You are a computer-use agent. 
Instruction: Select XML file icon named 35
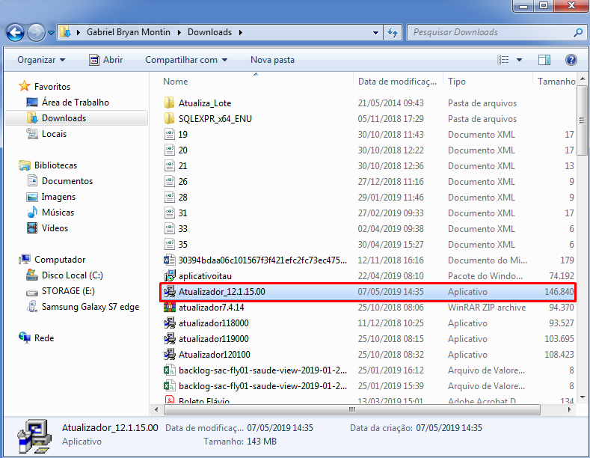[x=170, y=245]
